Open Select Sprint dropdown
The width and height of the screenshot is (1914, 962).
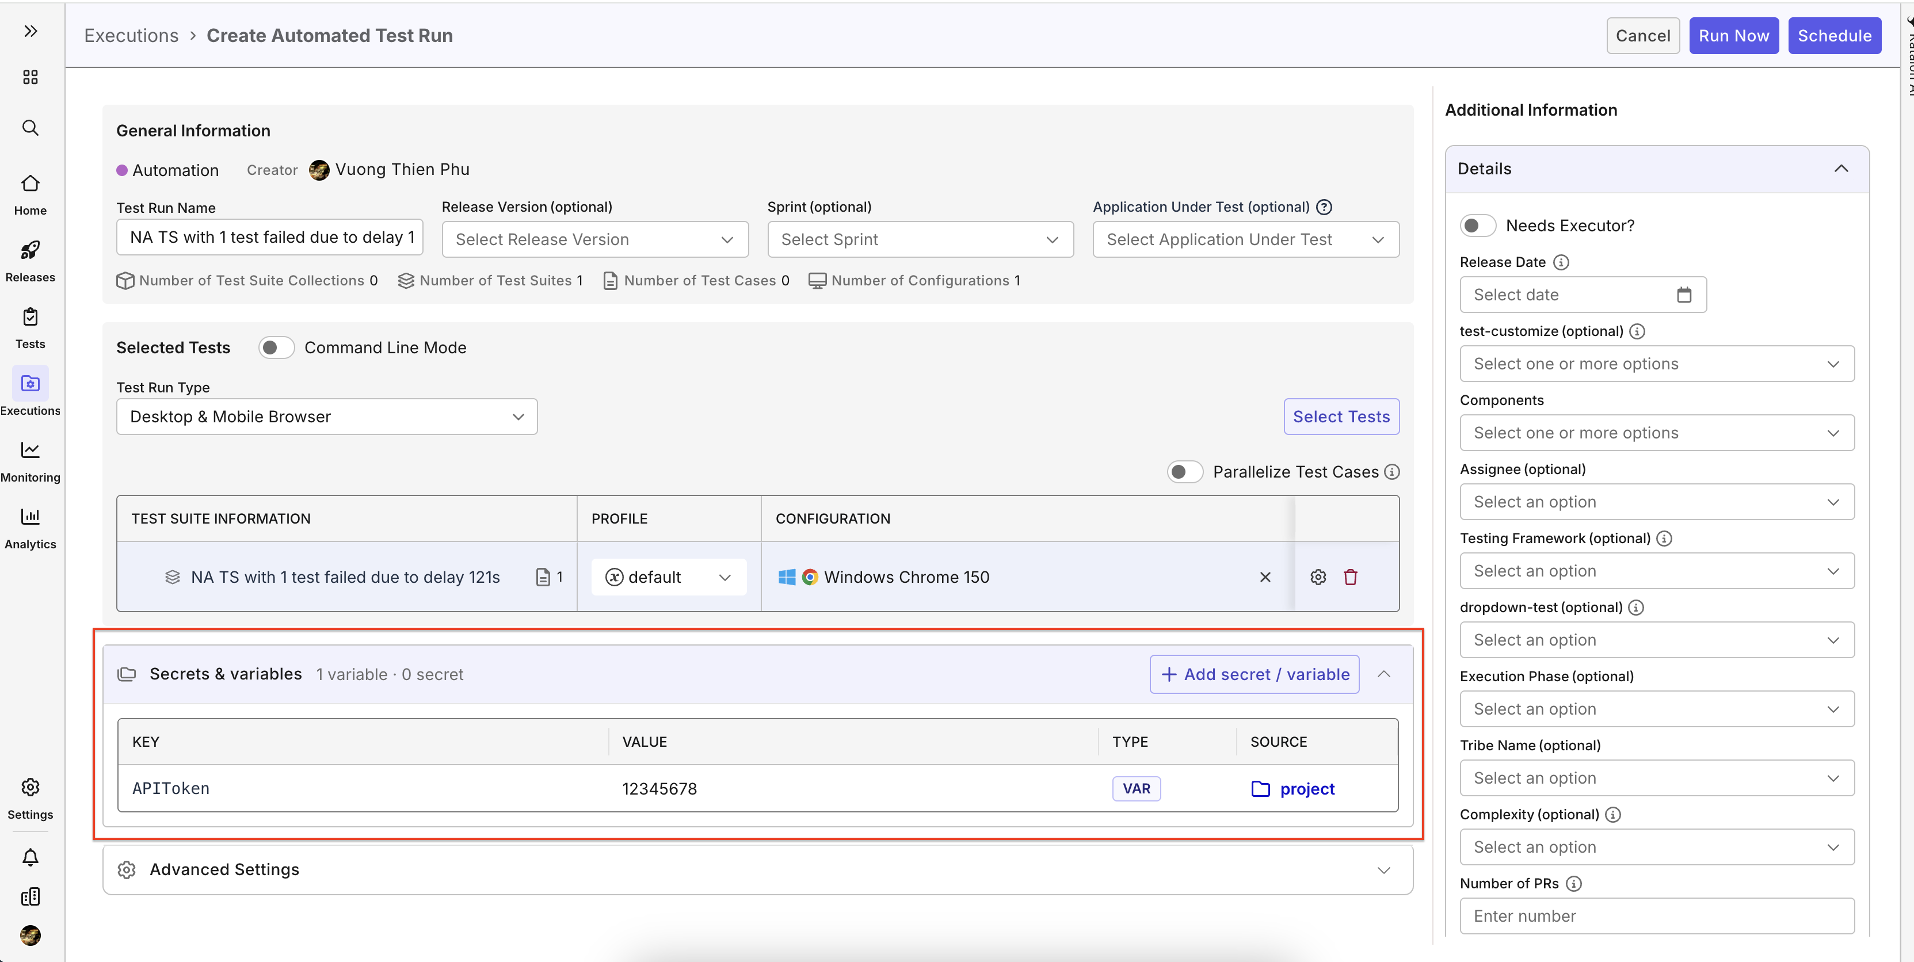(x=921, y=239)
